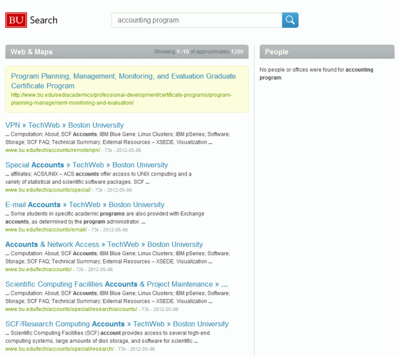Screen dimensions: 399x356
Task: Open Special Accounts » TechWeb result
Action: 87,165
